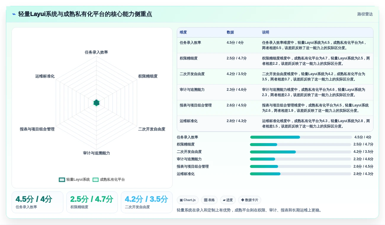385x225 pixels.
Task: Open the 4.2分 / 3.5分 data card
Action: [147, 202]
